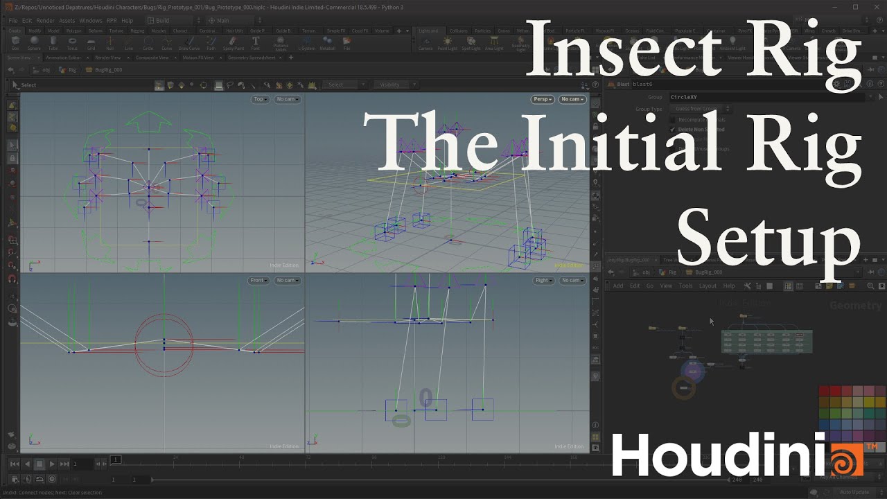Screen dimensions: 887x499
Task: Select the Grid shelf tool
Action: click(x=91, y=44)
